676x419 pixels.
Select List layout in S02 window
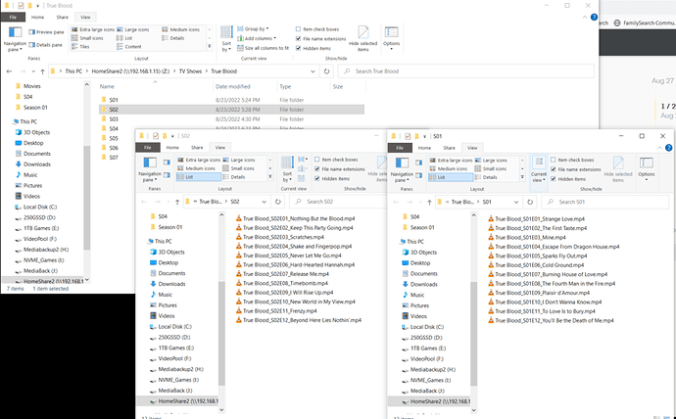pyautogui.click(x=198, y=177)
